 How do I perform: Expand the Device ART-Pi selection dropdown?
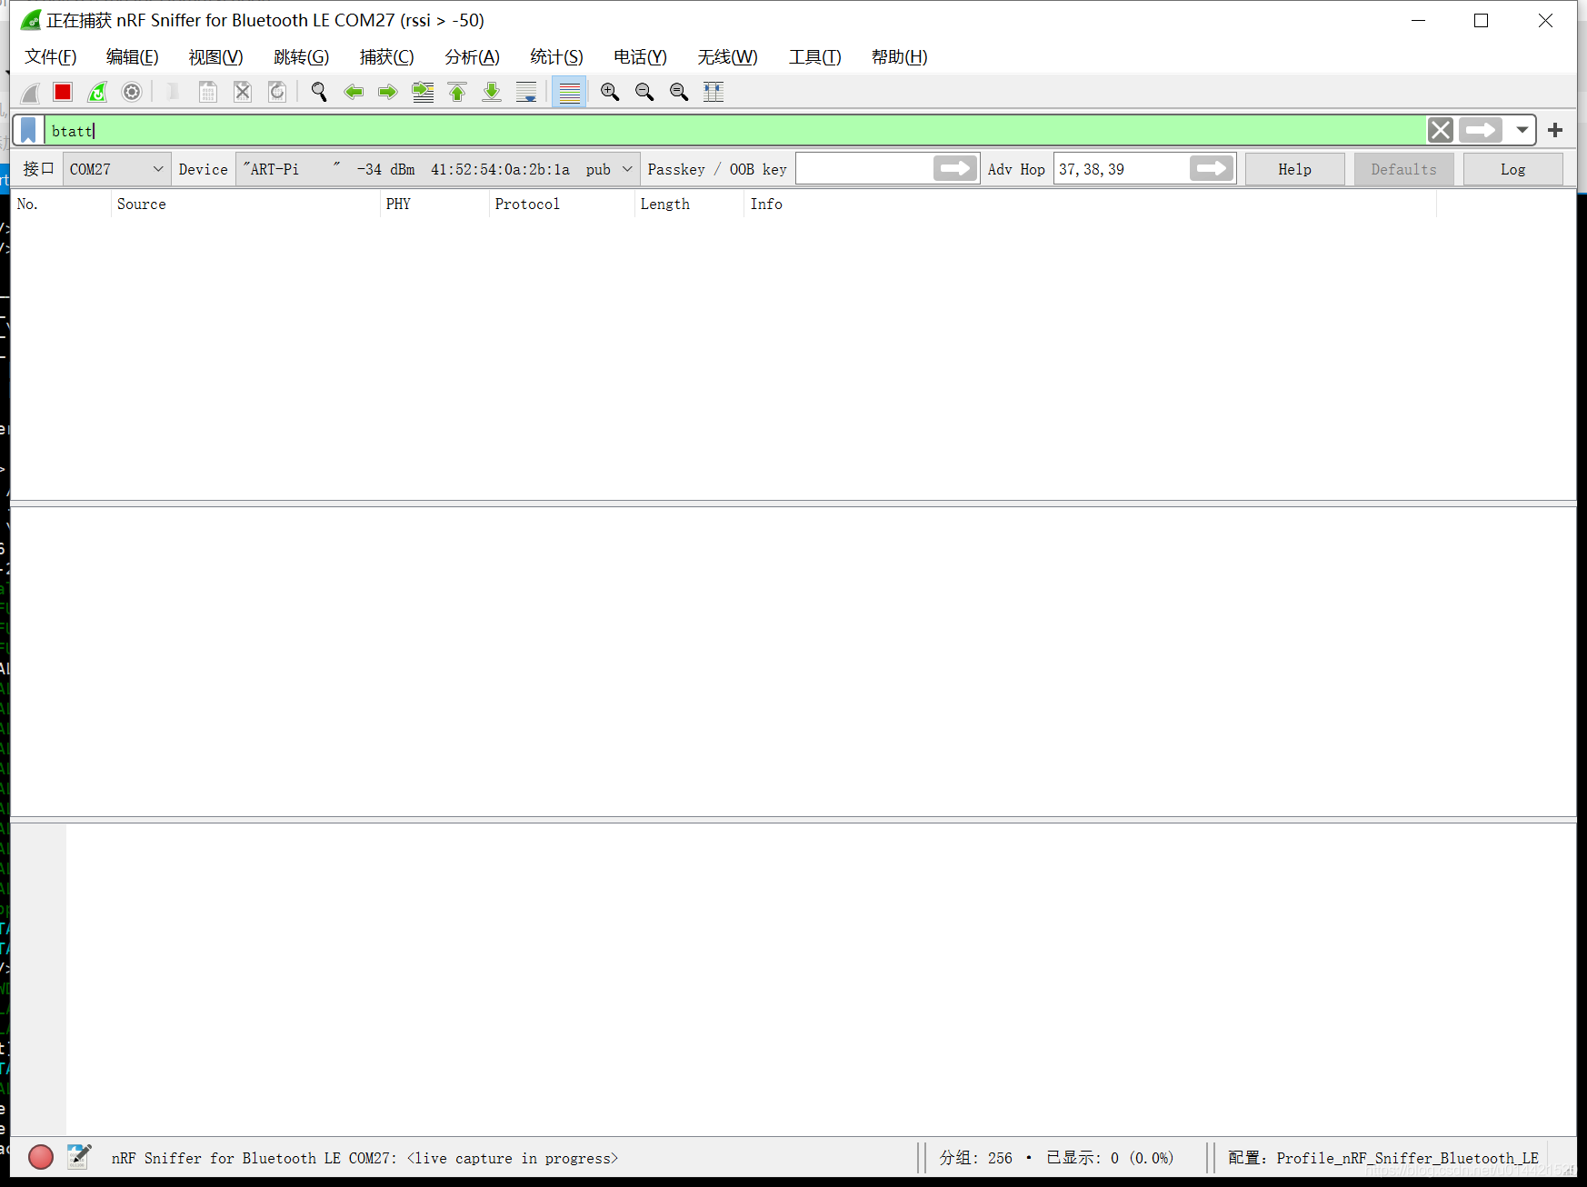437,169
